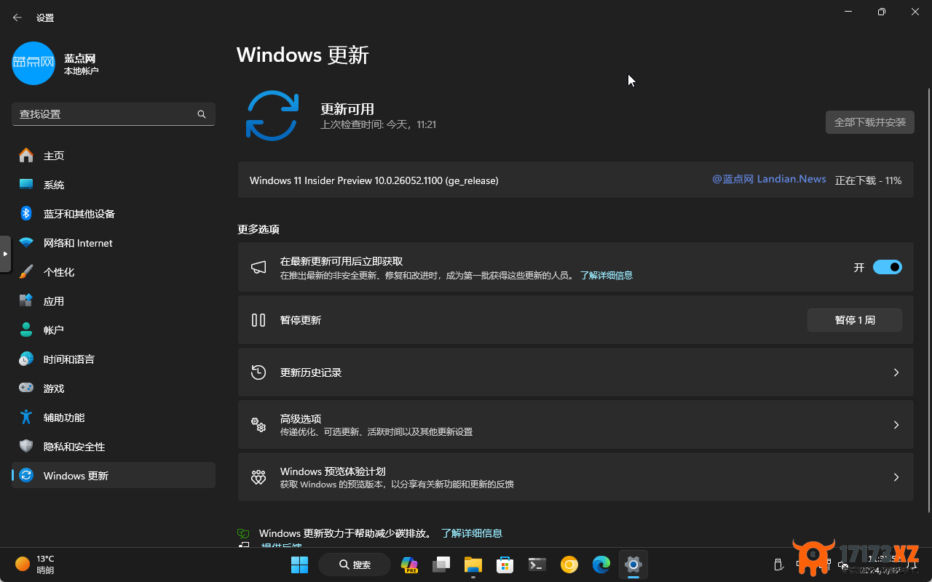
Task: Click the USB device tray icon
Action: tap(778, 565)
